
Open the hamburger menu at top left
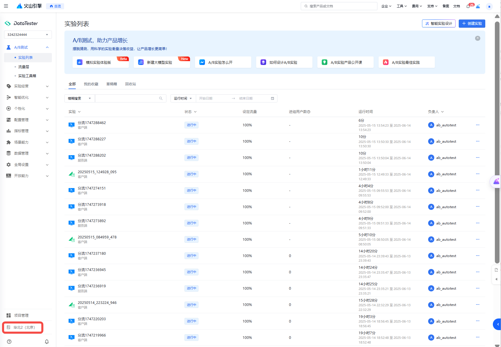[x=6, y=6]
